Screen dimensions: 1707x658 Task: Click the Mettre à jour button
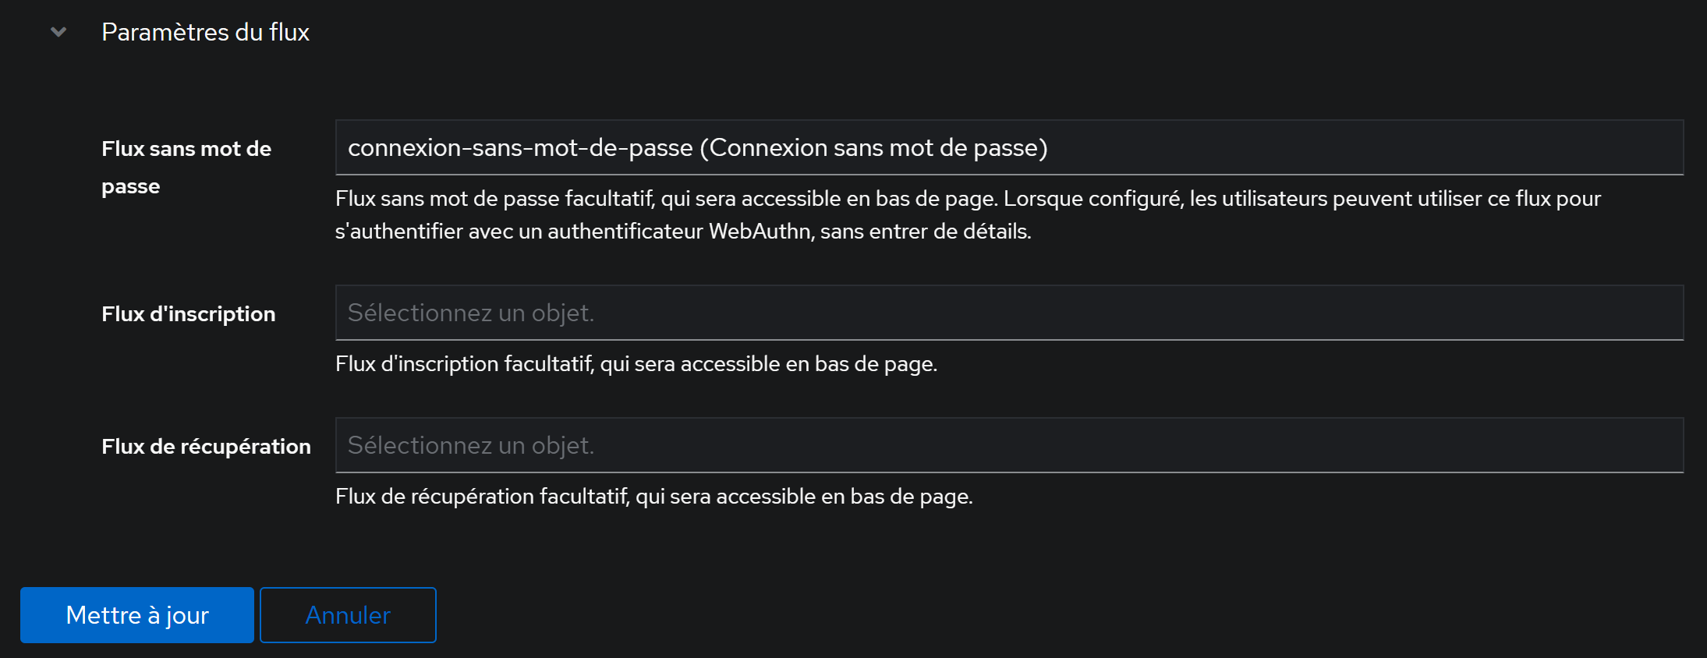coord(137,615)
